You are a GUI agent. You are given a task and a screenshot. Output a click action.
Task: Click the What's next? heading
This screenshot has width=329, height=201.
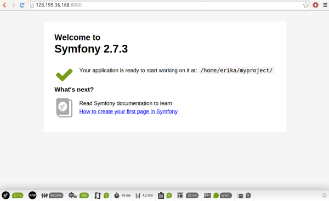(74, 90)
